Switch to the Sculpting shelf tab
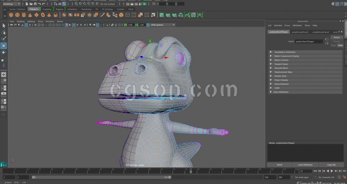Screen dimensions: 347x184 coord(47,9)
